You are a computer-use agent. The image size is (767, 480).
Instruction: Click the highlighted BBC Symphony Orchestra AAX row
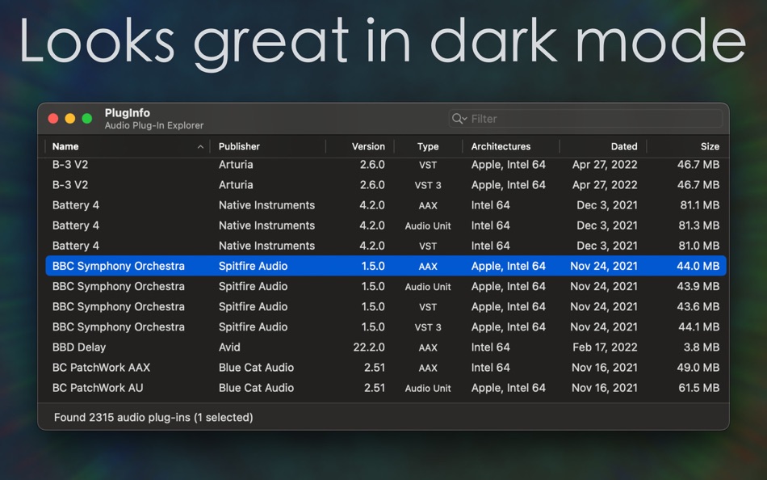click(x=386, y=266)
